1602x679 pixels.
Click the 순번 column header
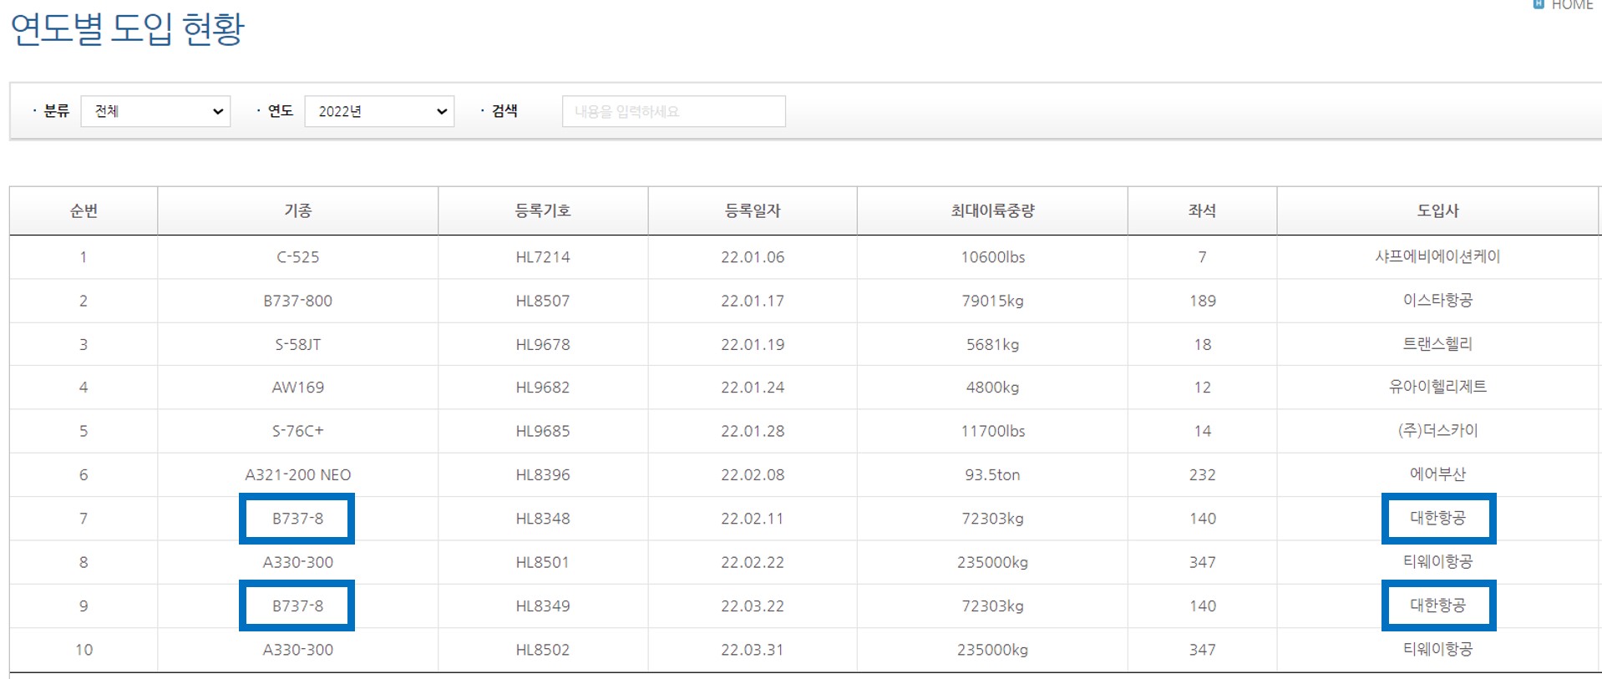(x=84, y=210)
